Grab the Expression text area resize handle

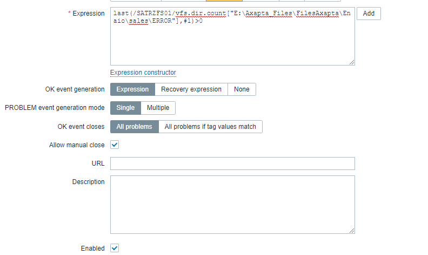tap(352, 62)
